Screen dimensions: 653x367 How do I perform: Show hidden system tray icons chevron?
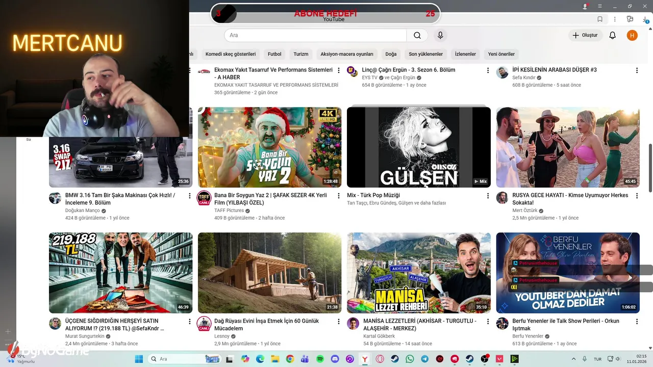point(573,359)
